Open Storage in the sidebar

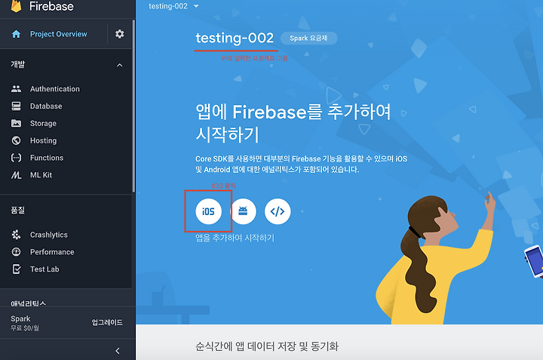pyautogui.click(x=43, y=123)
